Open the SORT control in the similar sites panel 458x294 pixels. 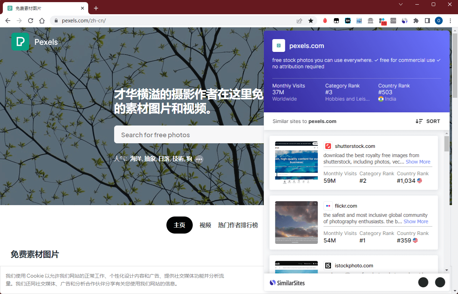(x=428, y=121)
